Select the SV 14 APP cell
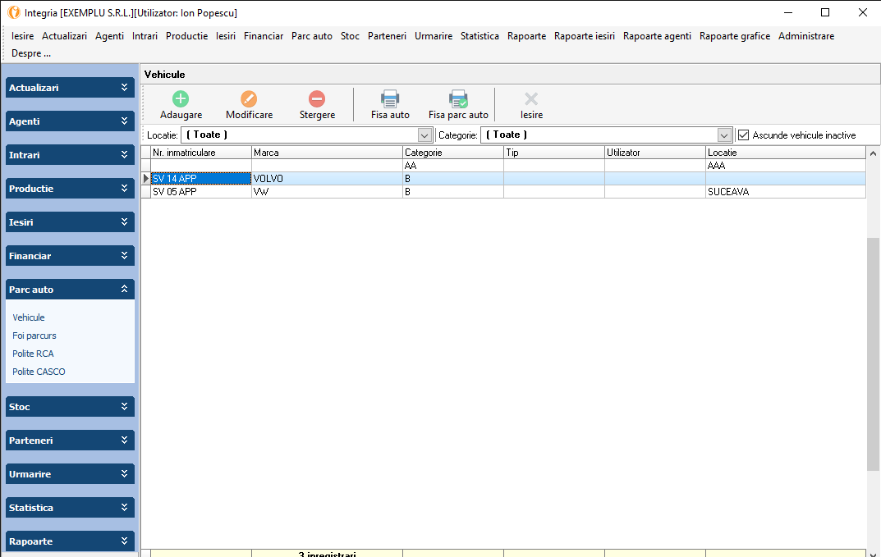The width and height of the screenshot is (881, 557). point(201,179)
